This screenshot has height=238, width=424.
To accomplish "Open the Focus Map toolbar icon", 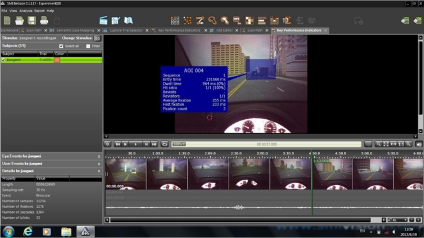I will click(212, 20).
